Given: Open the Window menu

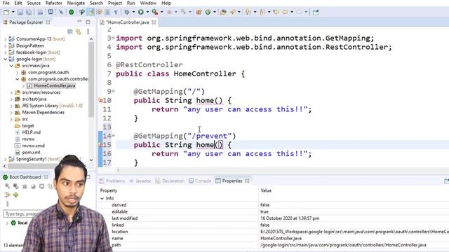Looking at the screenshot, I should tap(148, 3).
